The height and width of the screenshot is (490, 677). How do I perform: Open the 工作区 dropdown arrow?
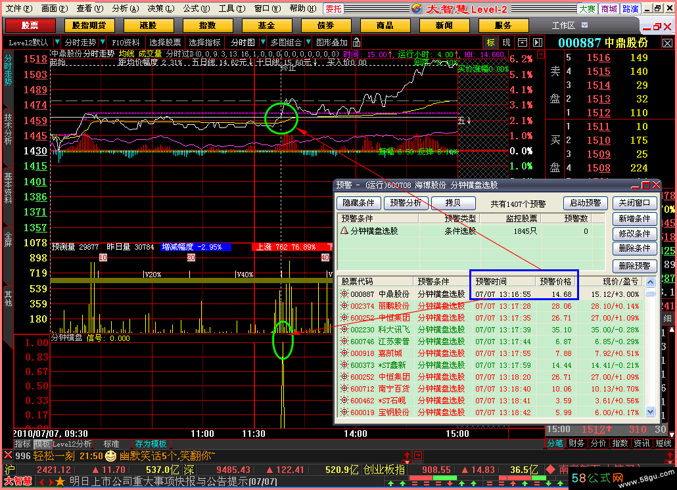coord(584,26)
